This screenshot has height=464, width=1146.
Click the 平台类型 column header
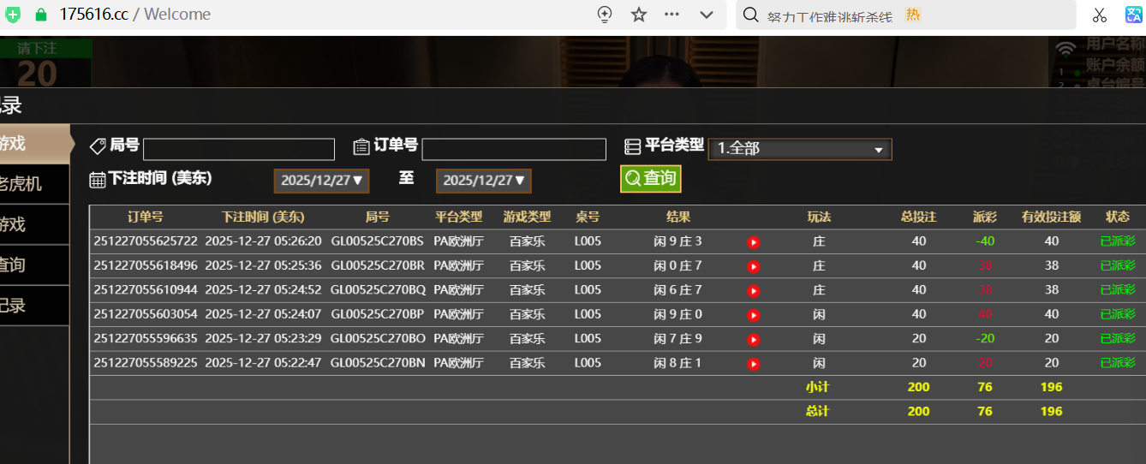(x=458, y=217)
